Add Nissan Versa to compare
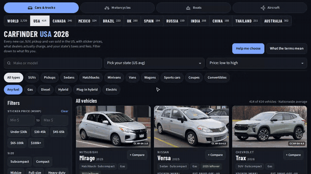Image resolution: width=311 pixels, height=174 pixels. [215, 155]
